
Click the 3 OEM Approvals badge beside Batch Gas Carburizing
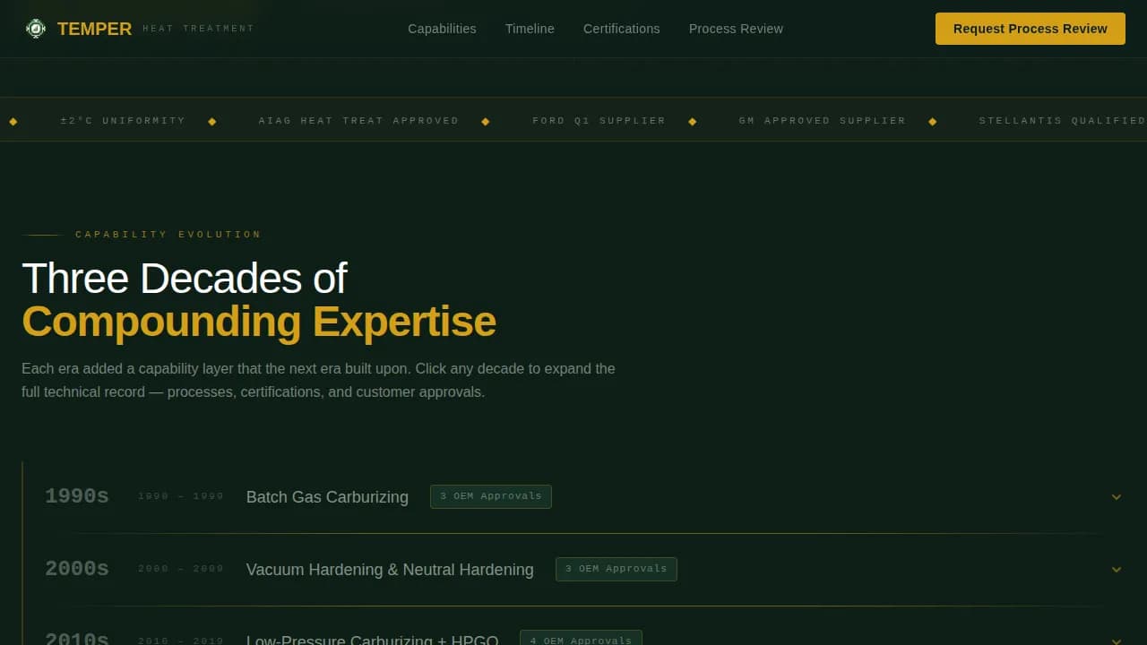490,496
